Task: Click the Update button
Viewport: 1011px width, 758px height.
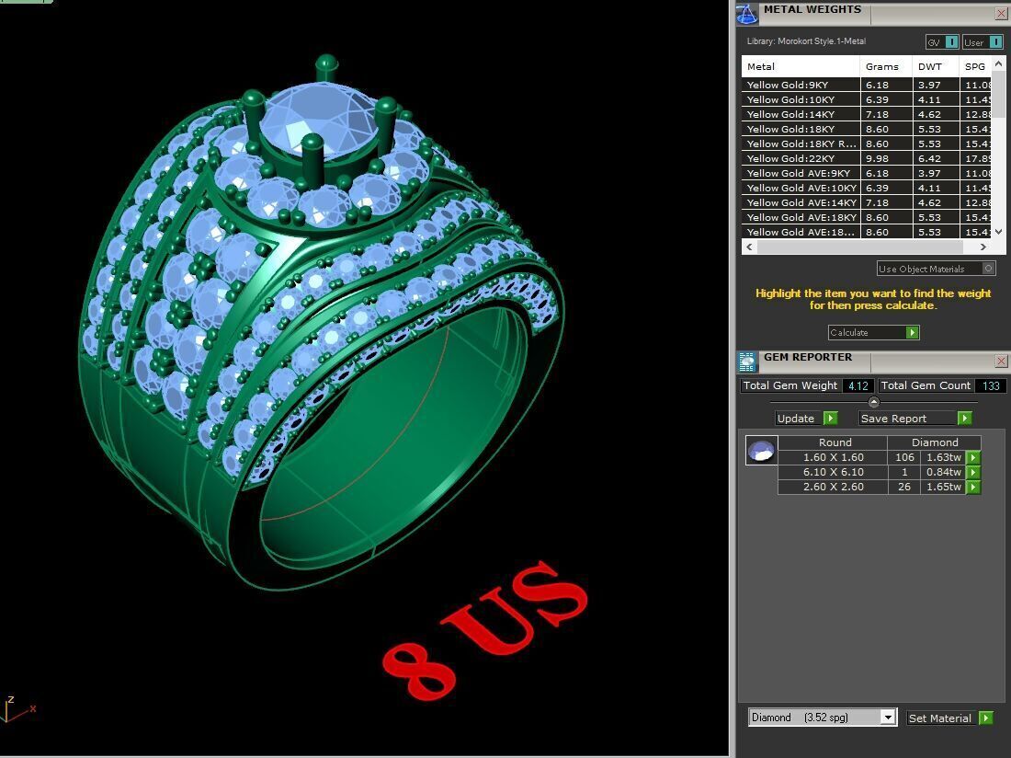Action: pyautogui.click(x=799, y=418)
